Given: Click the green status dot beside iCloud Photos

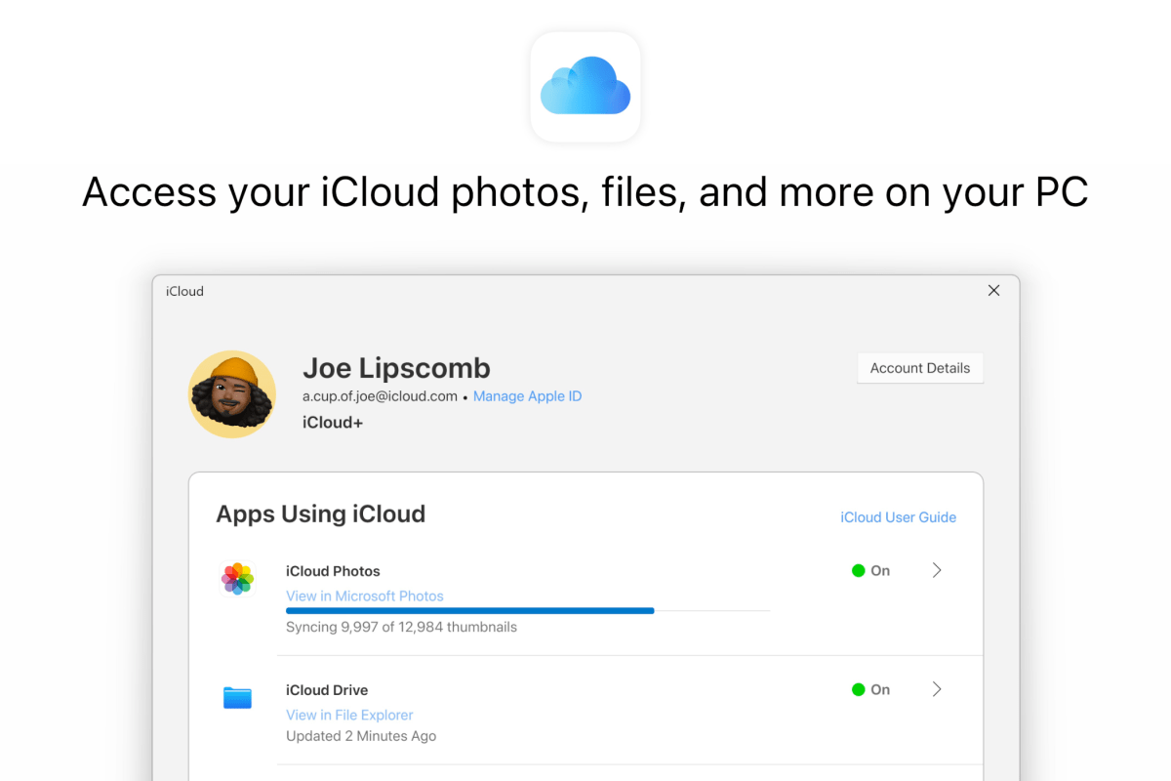Looking at the screenshot, I should click(x=859, y=570).
